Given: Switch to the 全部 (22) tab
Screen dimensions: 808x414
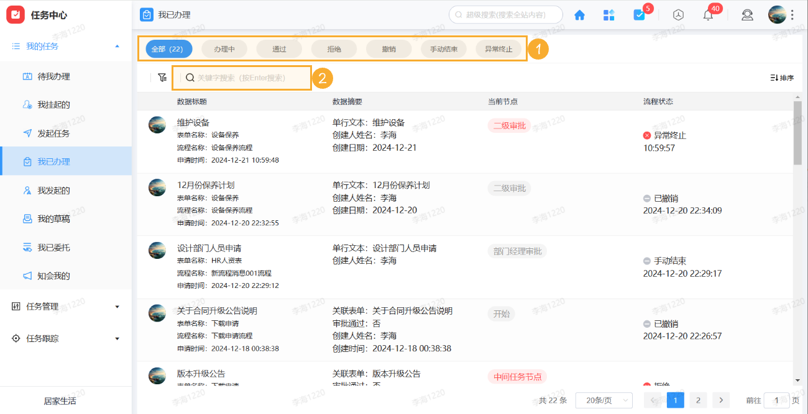Looking at the screenshot, I should 168,48.
